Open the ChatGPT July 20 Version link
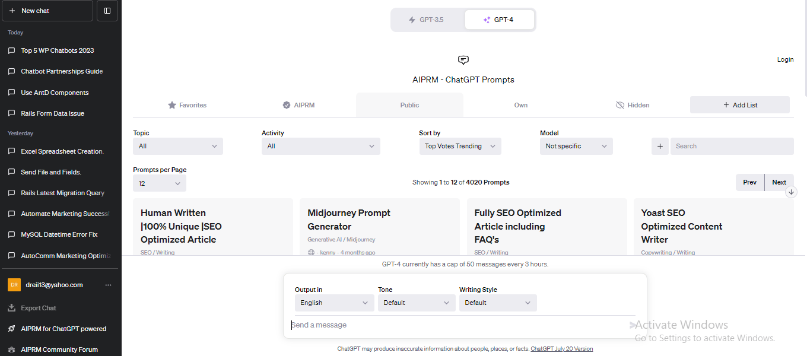 coord(561,349)
